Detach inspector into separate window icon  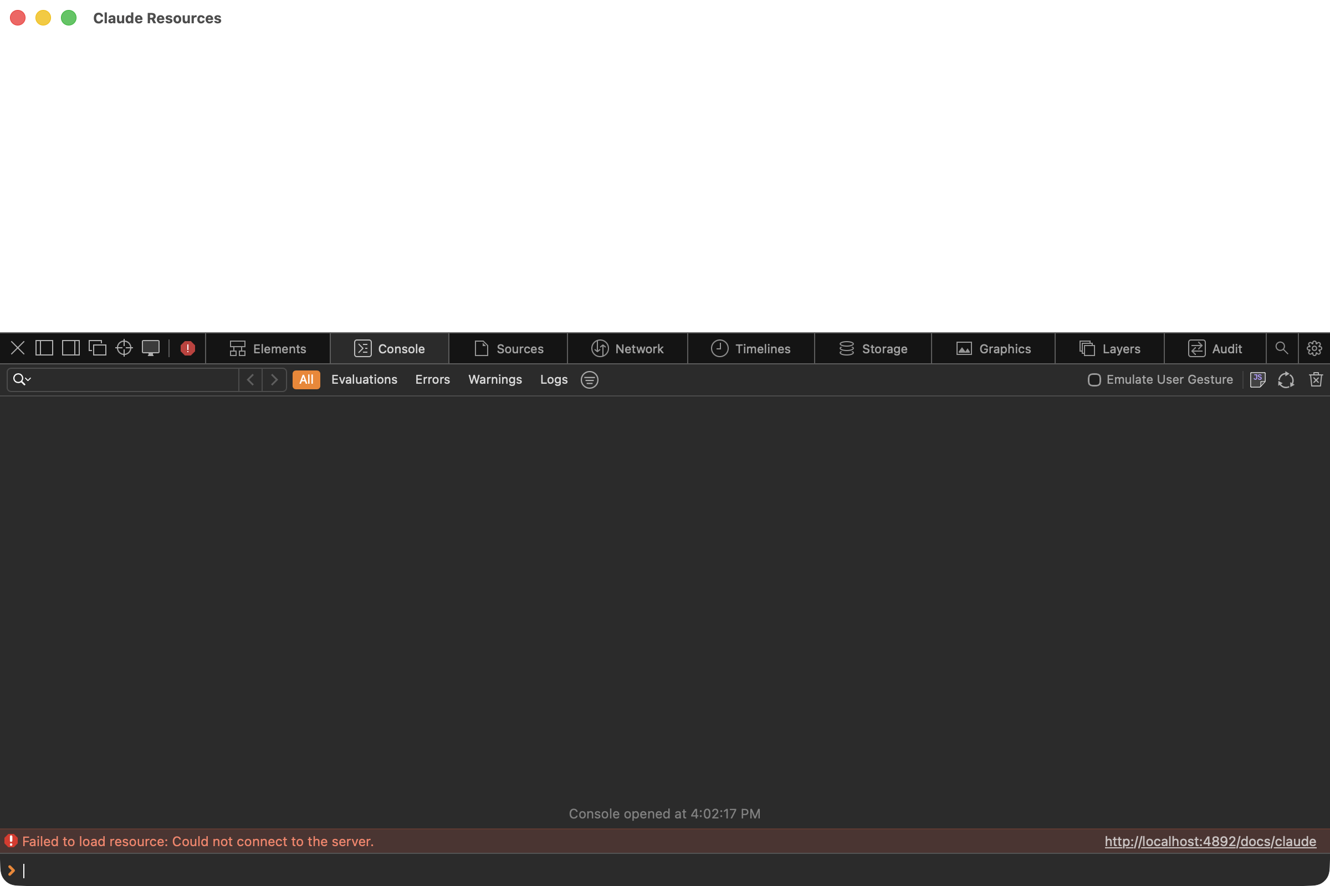[98, 348]
